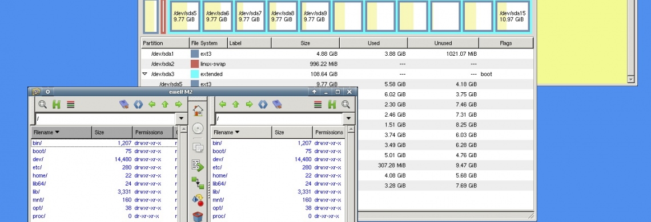Click cyan extended swatch for /dev/sda3

coord(195,74)
